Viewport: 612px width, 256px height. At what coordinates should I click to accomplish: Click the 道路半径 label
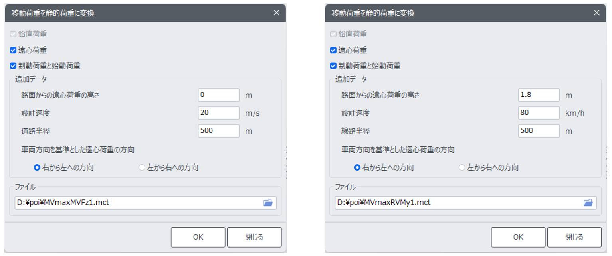pyautogui.click(x=36, y=131)
